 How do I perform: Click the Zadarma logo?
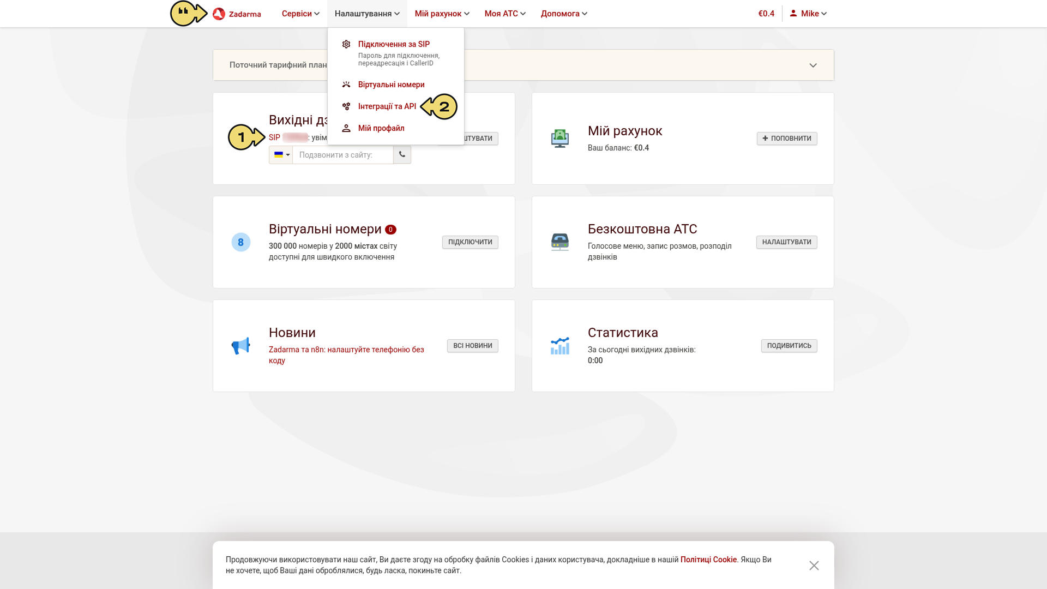pyautogui.click(x=237, y=14)
